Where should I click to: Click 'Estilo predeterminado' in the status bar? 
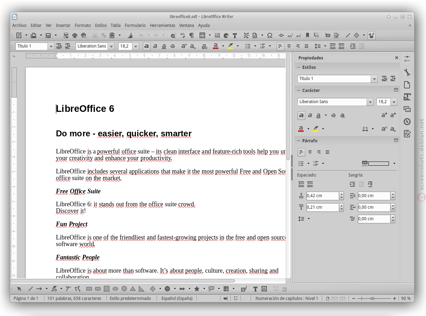[130, 299]
